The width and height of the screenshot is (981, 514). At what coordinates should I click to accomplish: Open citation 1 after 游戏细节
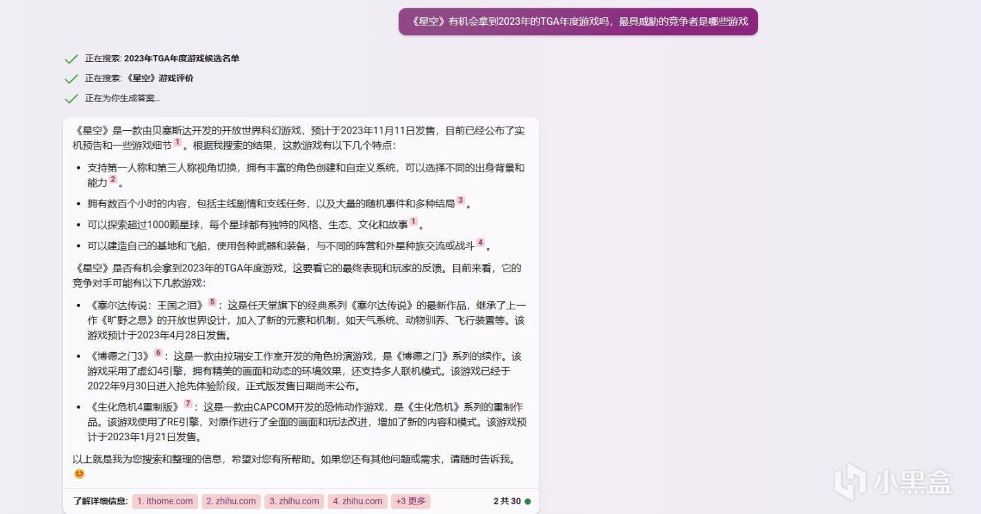click(x=177, y=142)
